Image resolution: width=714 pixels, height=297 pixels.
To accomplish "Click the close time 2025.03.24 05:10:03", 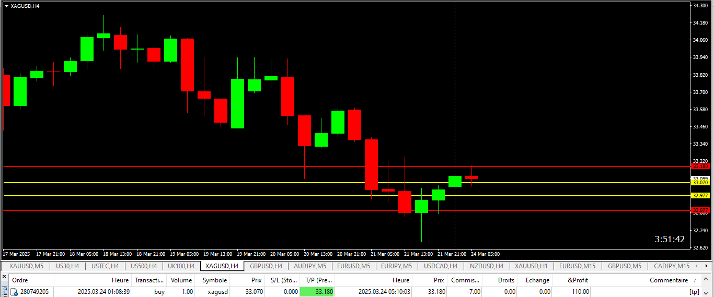I will click(x=384, y=292).
